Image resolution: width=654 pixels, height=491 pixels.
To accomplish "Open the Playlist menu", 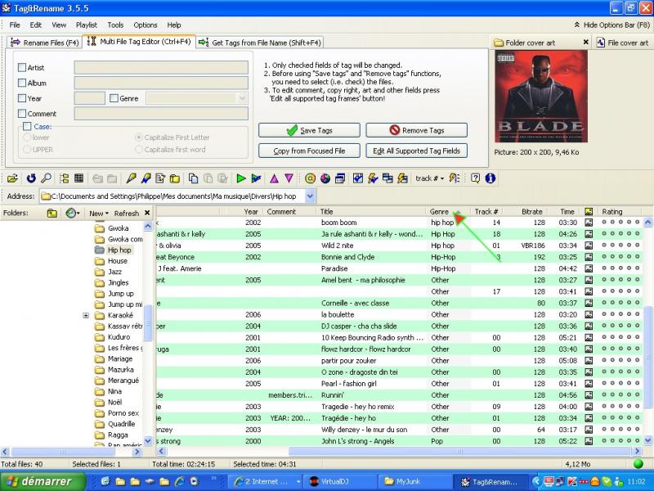I will [x=86, y=25].
